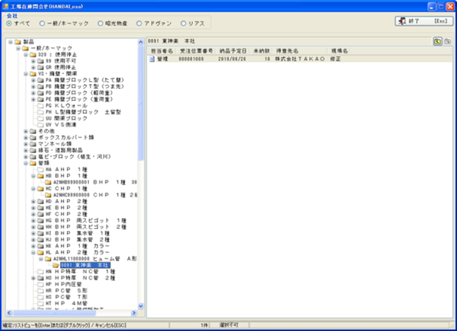Image resolution: width=457 pixels, height=331 pixels.
Task: Click the 製品 root folder icon
Action: tap(18, 42)
